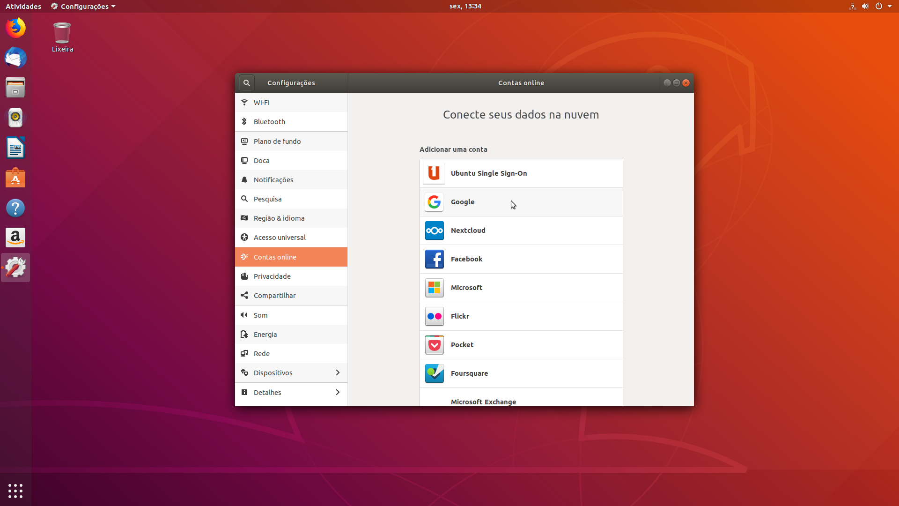The width and height of the screenshot is (899, 506).
Task: Click the Atividades button
Action: [x=23, y=6]
